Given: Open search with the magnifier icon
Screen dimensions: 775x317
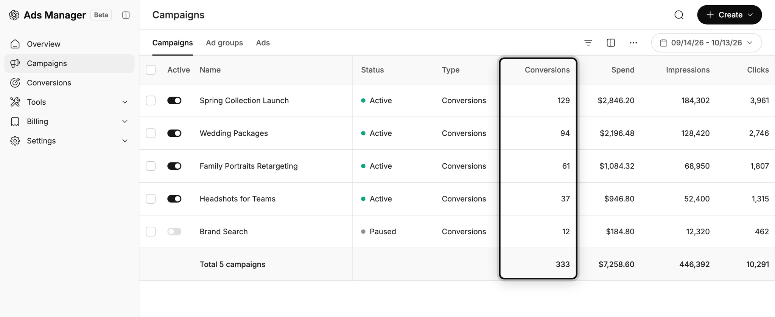Looking at the screenshot, I should 679,15.
